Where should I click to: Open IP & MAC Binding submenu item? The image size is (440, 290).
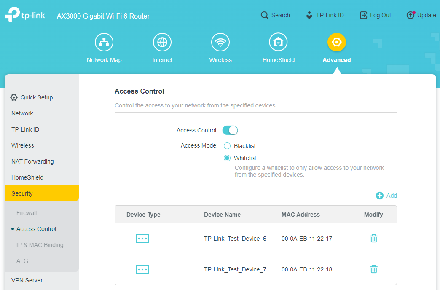tap(40, 245)
